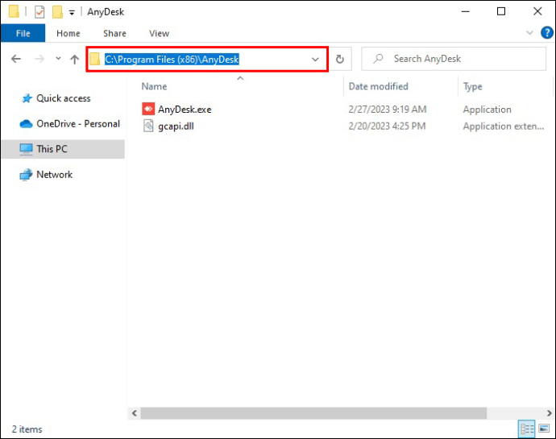
Task: Click the Back navigation arrow
Action: [16, 59]
